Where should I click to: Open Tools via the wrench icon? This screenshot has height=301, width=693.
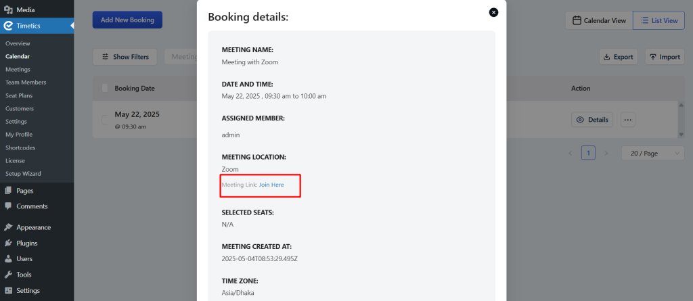(8, 275)
